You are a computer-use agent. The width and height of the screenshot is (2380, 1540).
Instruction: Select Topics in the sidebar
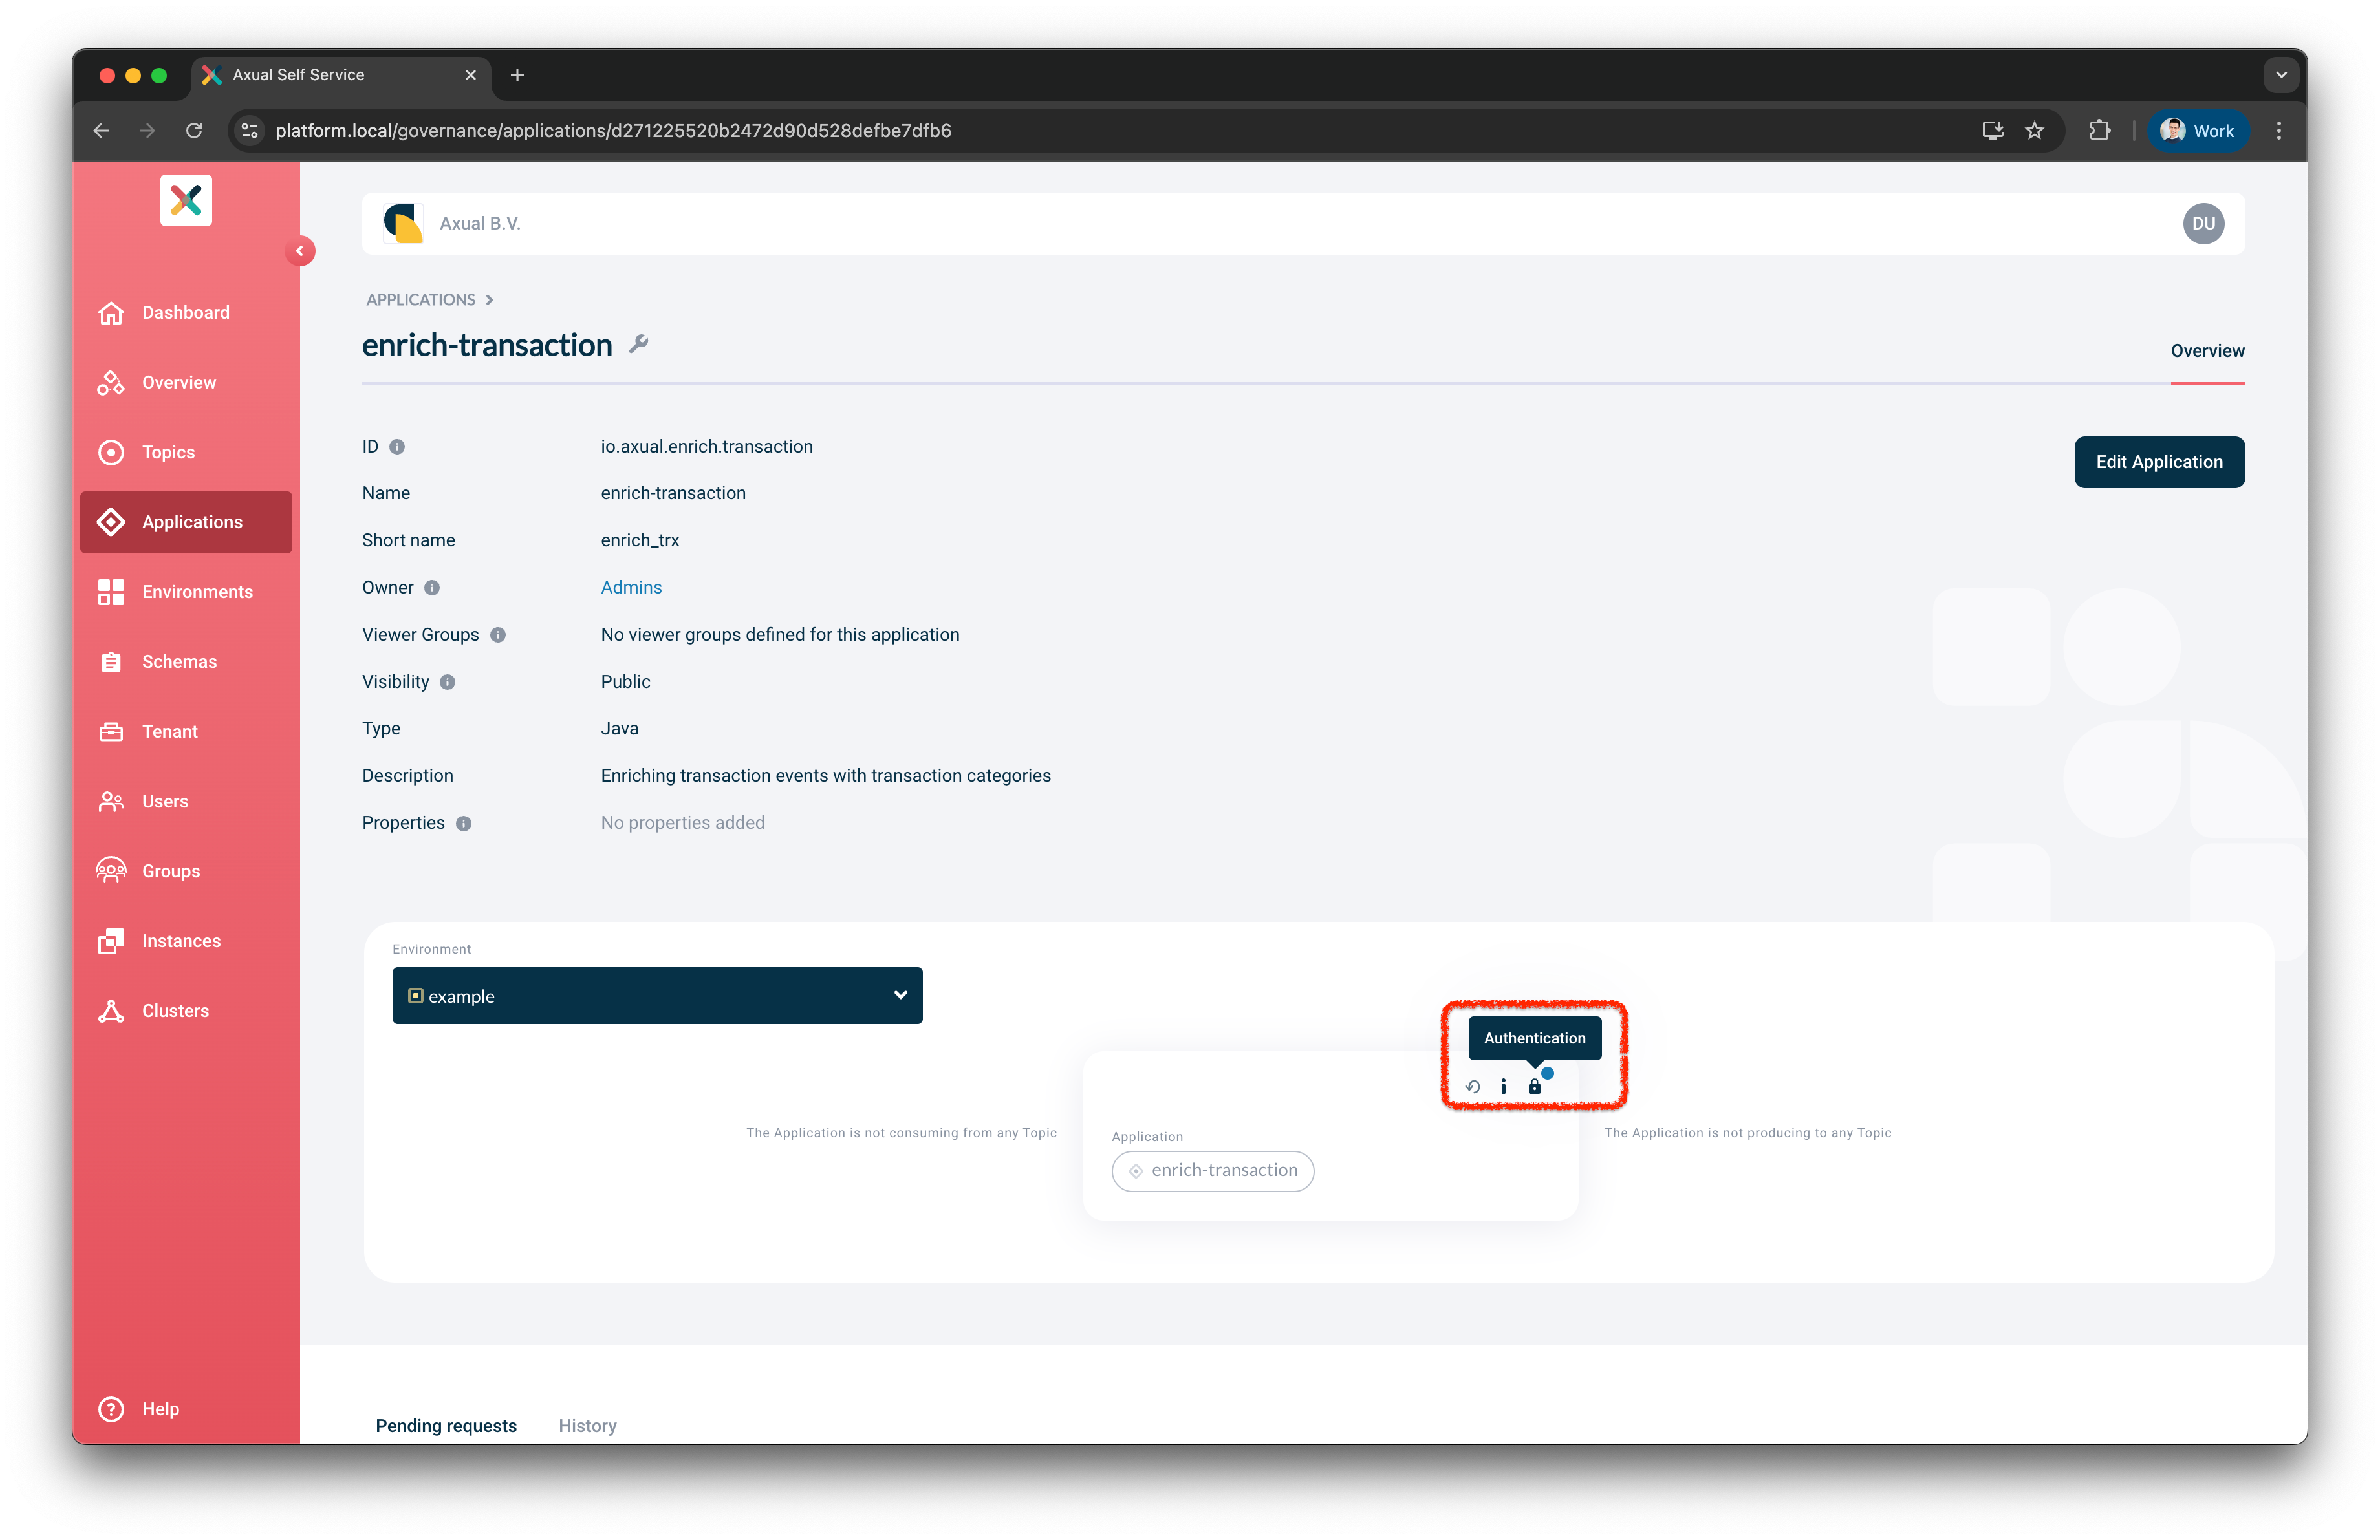pos(168,452)
